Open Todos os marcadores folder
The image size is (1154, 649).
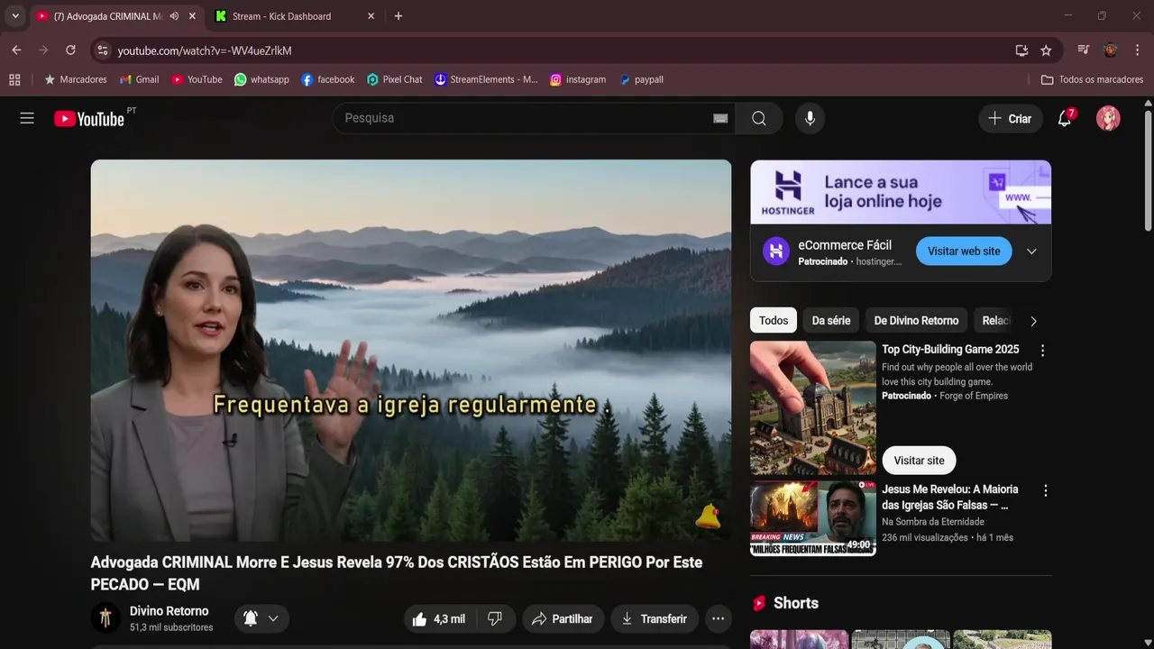[1092, 79]
